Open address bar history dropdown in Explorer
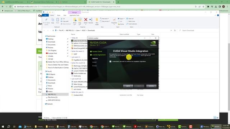The height and width of the screenshot is (129, 230). point(171,30)
